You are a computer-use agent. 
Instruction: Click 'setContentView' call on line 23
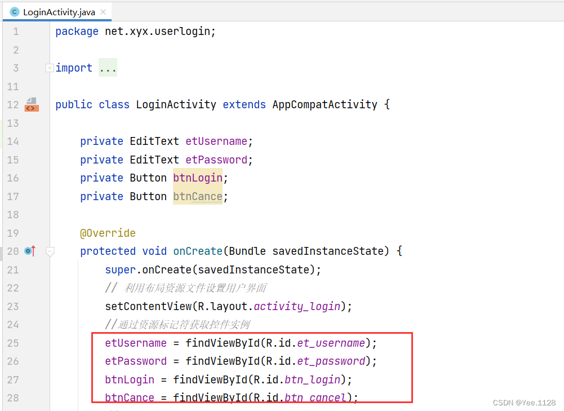(148, 306)
